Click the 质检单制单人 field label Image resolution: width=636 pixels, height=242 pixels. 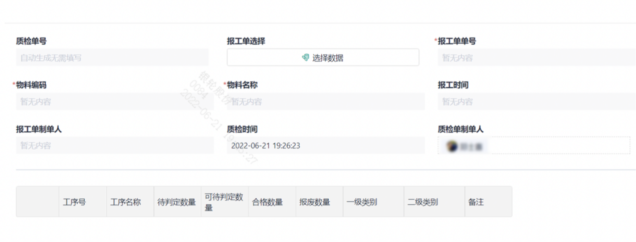point(461,129)
